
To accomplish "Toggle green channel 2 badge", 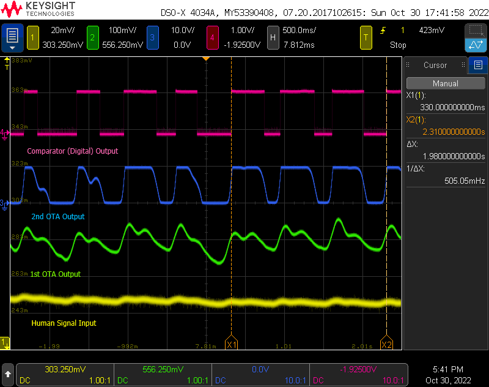I will click(x=92, y=37).
